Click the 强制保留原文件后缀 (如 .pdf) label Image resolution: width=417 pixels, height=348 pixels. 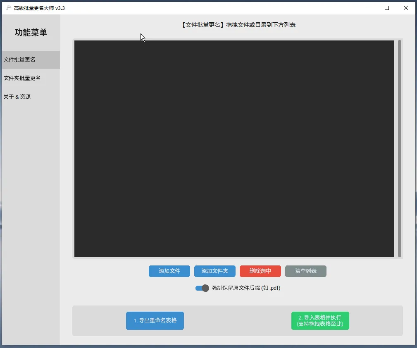[246, 288]
